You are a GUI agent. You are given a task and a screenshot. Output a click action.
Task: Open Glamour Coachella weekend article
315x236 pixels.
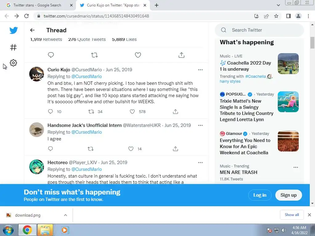click(x=245, y=147)
